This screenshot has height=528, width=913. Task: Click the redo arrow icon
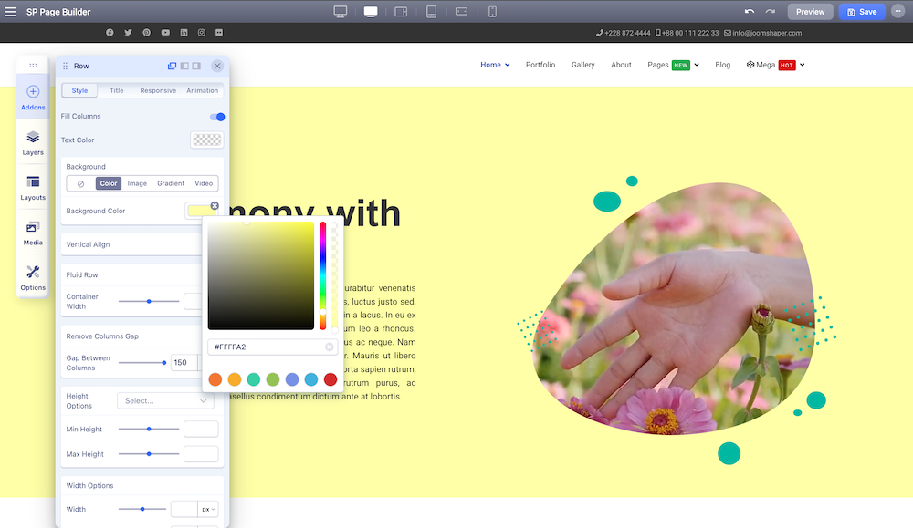click(x=771, y=12)
